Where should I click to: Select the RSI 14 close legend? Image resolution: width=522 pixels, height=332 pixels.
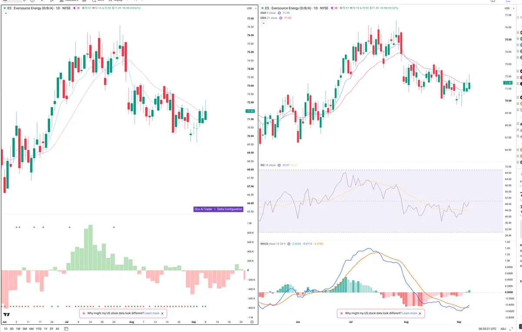268,165
